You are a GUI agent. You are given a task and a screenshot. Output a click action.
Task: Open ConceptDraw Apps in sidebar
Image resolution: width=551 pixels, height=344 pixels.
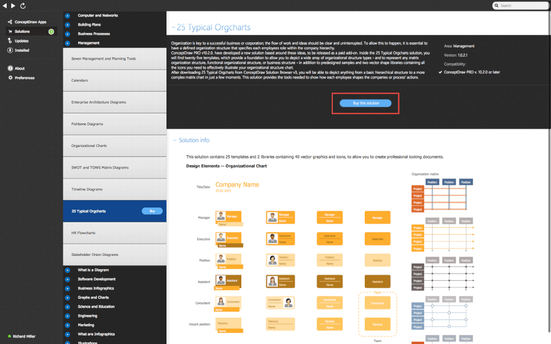[x=30, y=22]
